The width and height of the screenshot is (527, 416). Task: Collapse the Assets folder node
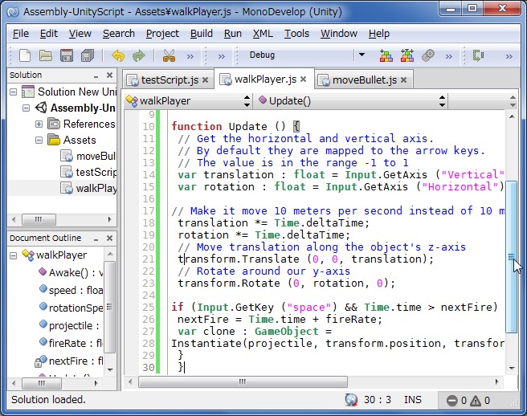tap(39, 141)
